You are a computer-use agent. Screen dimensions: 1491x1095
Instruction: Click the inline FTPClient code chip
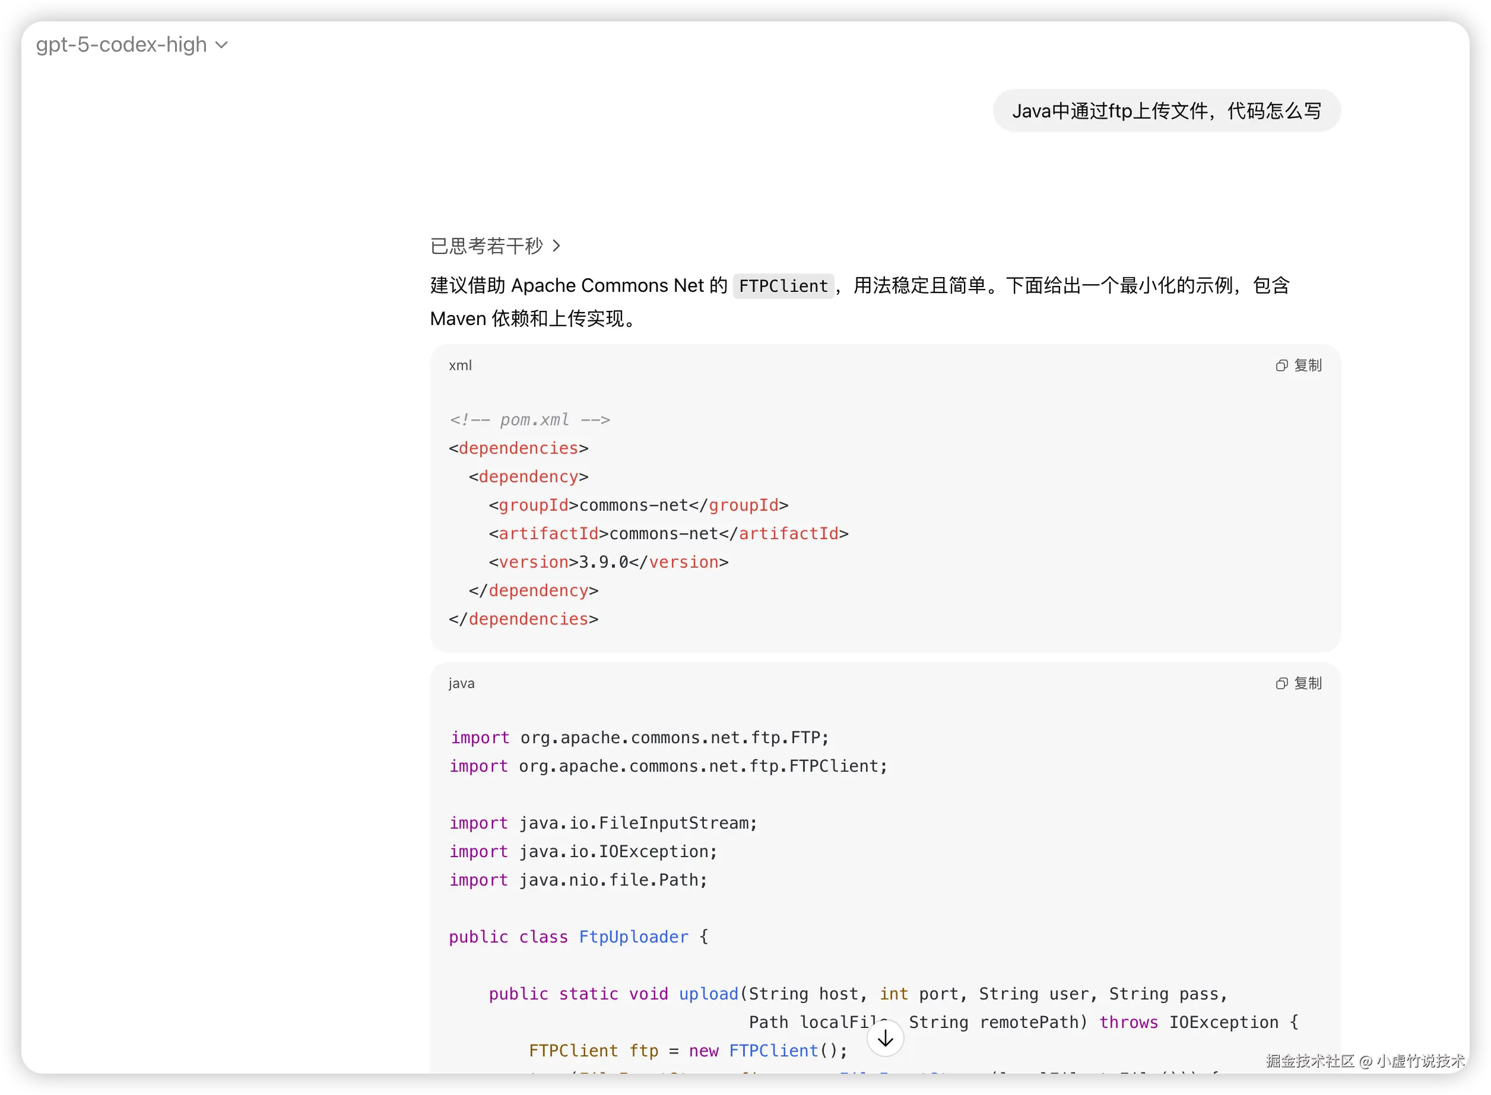(783, 286)
